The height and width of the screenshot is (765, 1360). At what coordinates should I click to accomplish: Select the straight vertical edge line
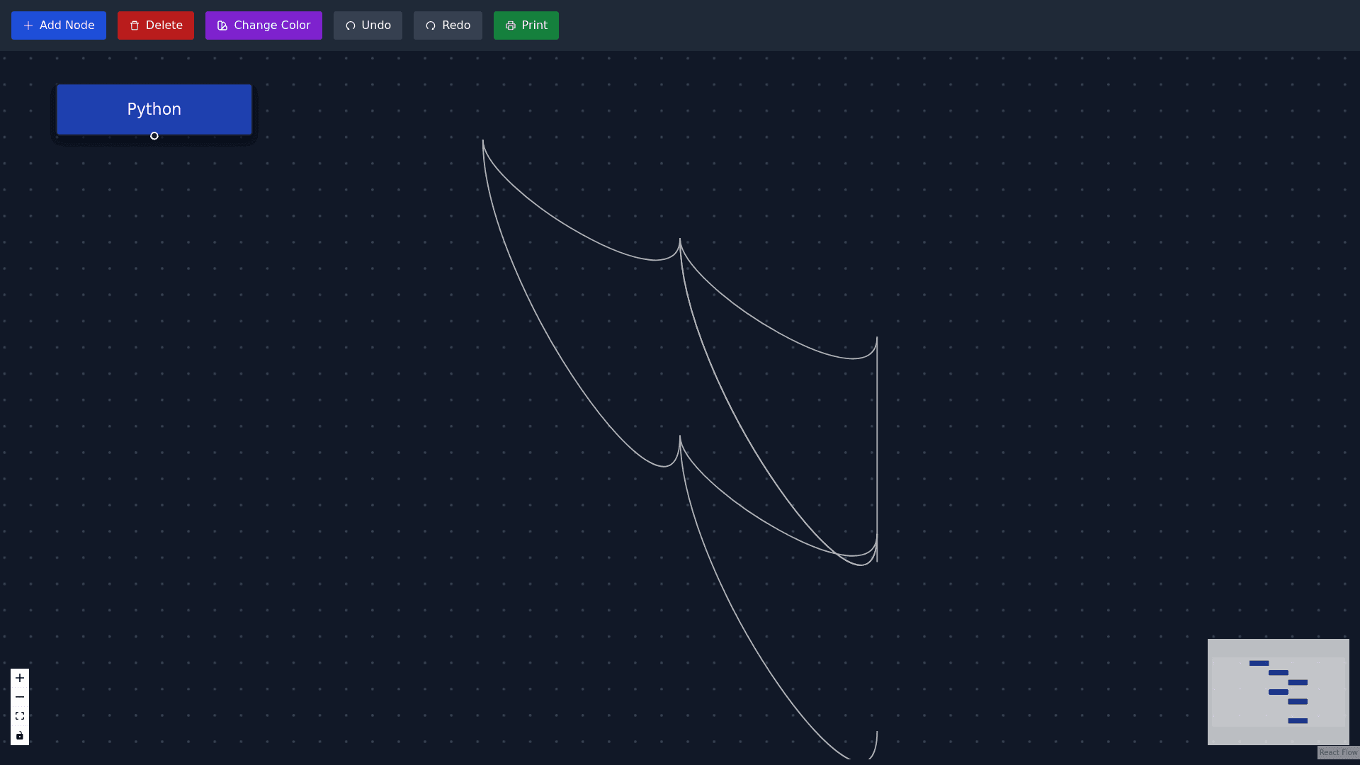[x=877, y=446]
